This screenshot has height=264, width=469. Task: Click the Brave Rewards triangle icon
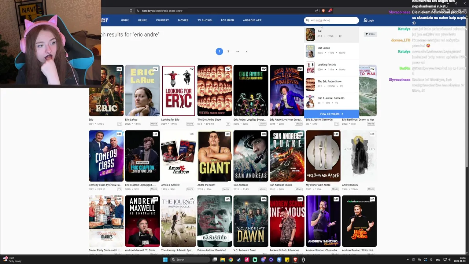pyautogui.click(x=330, y=11)
